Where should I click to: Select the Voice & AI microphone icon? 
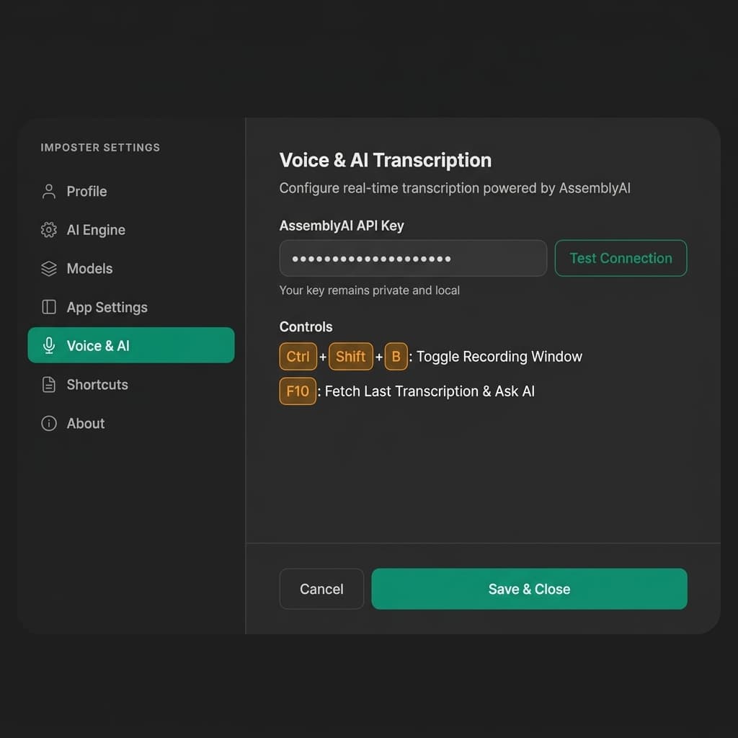pyautogui.click(x=48, y=346)
